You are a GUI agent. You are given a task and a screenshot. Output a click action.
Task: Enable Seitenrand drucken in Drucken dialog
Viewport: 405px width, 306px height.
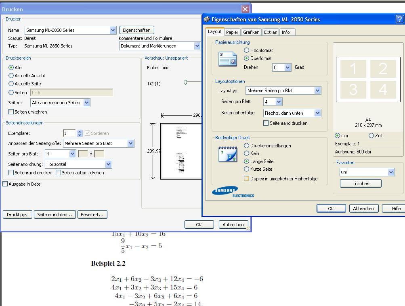click(11, 173)
